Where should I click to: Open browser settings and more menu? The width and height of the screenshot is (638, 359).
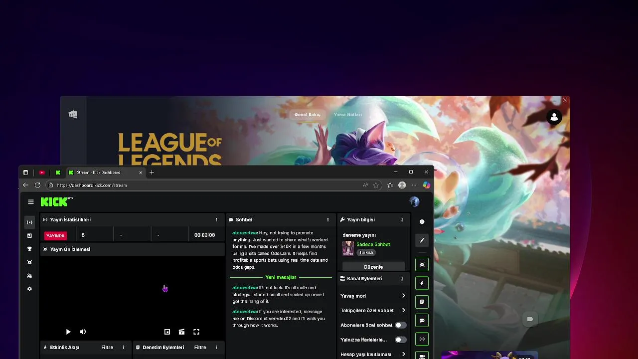tap(414, 185)
